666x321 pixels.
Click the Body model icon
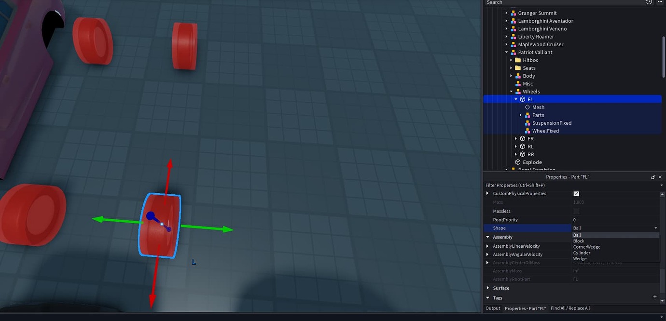pos(518,76)
